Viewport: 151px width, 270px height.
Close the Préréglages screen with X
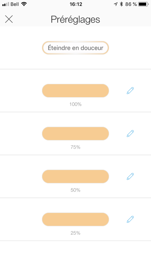coord(9,19)
